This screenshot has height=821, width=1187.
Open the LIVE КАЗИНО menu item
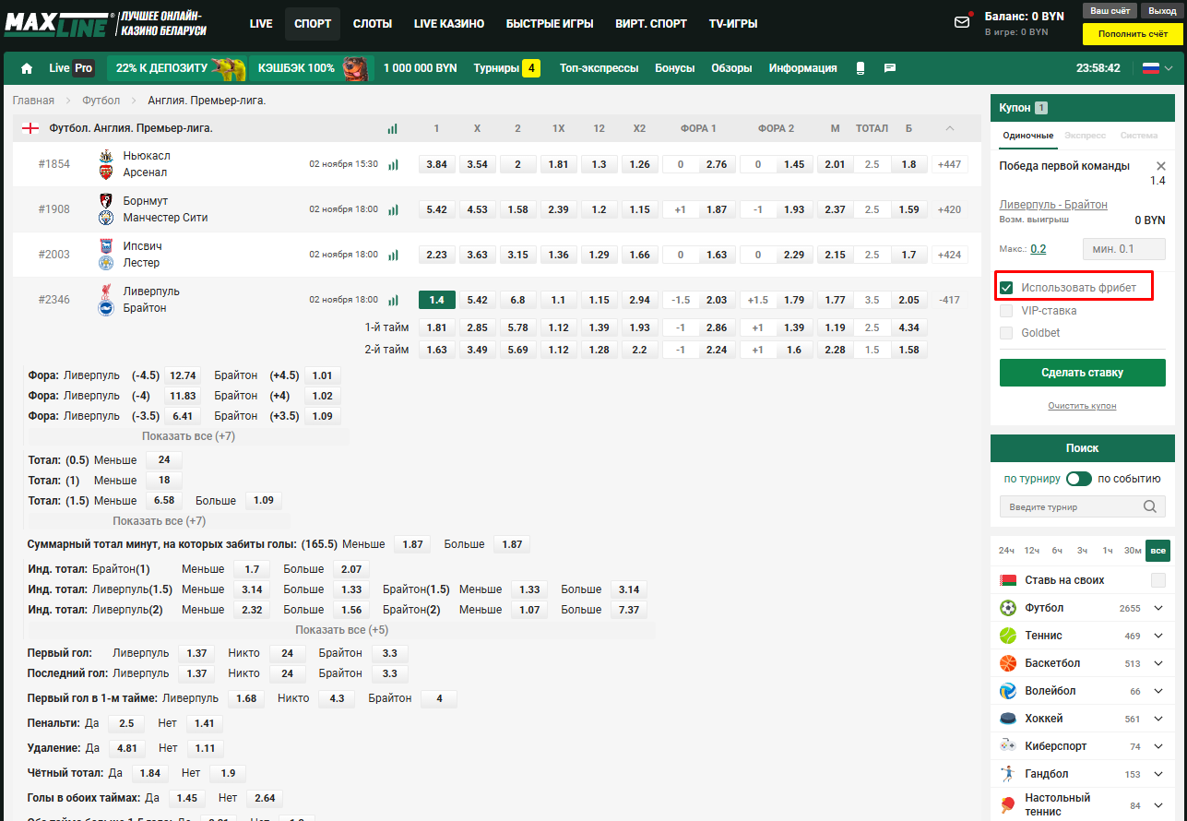pos(449,24)
